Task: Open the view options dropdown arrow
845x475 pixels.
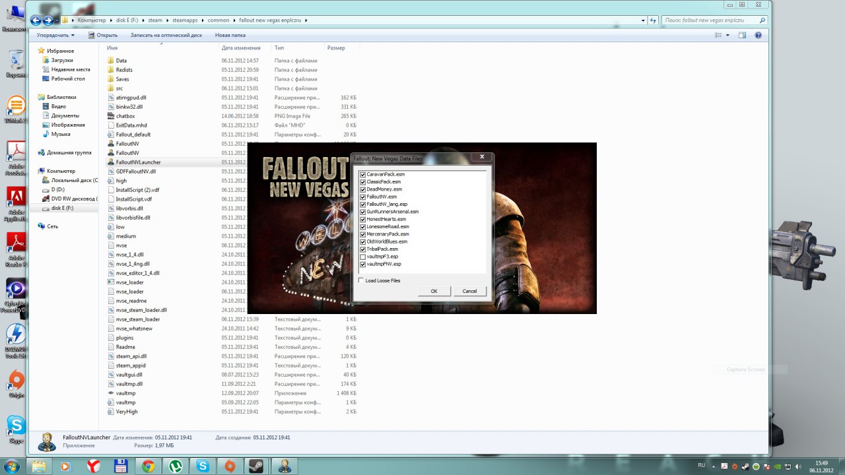Action: tap(727, 35)
